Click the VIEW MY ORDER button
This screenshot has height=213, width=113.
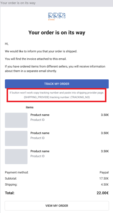click(x=57, y=206)
